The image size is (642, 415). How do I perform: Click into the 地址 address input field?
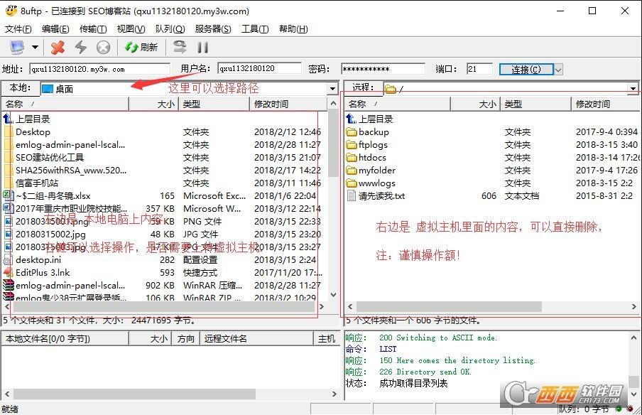point(99,69)
